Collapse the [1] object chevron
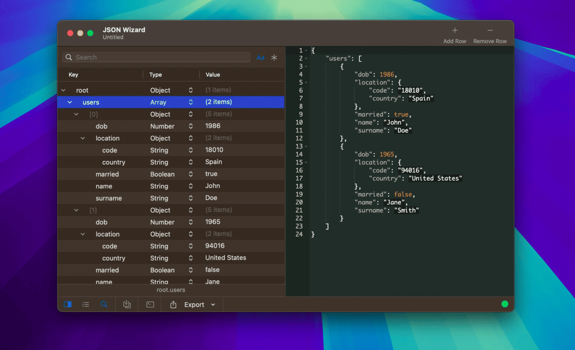The height and width of the screenshot is (350, 575). point(76,210)
